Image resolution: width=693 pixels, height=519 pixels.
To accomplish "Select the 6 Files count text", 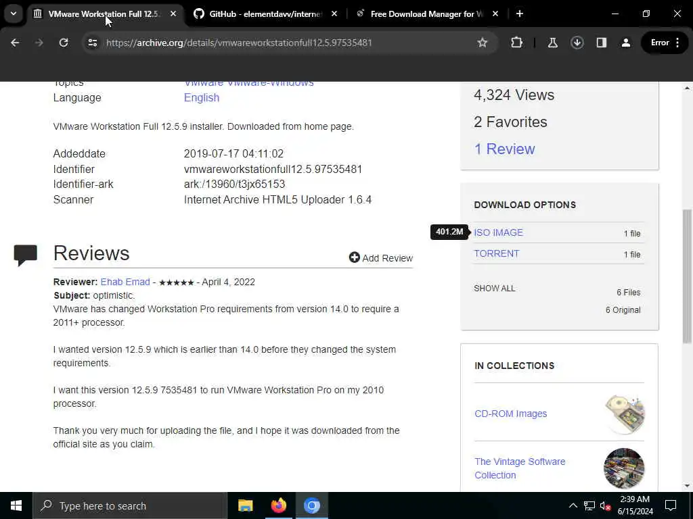I will (629, 293).
